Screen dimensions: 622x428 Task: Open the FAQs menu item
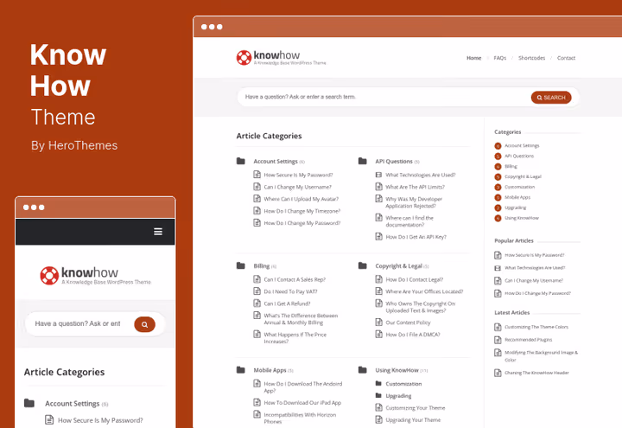[x=500, y=58]
